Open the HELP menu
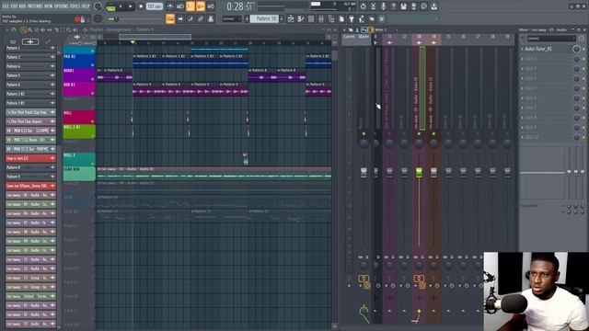 click(86, 6)
